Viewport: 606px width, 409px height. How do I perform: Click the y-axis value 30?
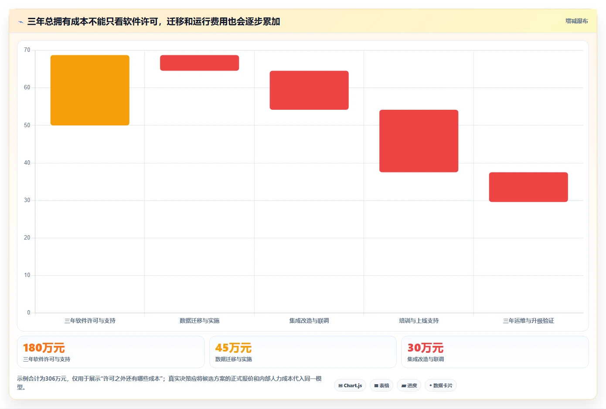pos(27,200)
